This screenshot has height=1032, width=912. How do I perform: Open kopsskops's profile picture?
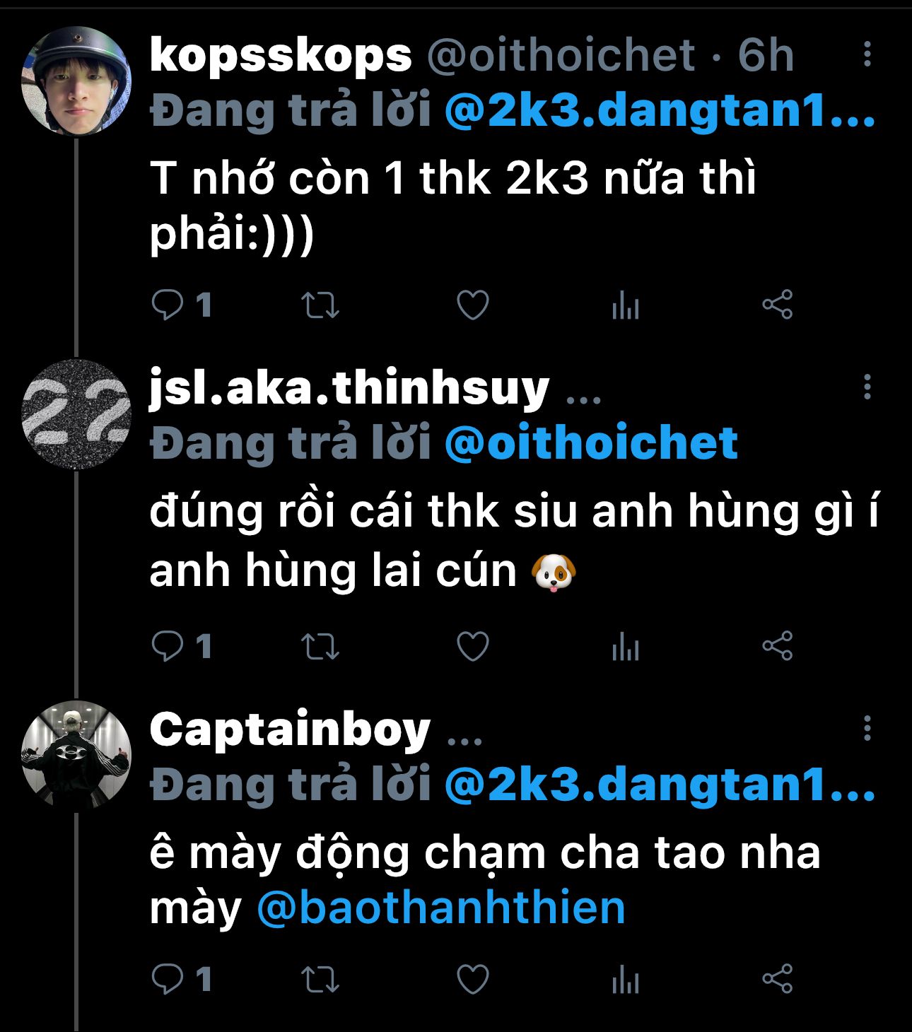(76, 81)
